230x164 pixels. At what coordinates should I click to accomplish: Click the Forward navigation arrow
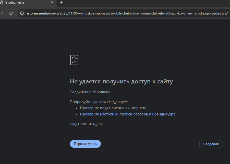[2, 13]
